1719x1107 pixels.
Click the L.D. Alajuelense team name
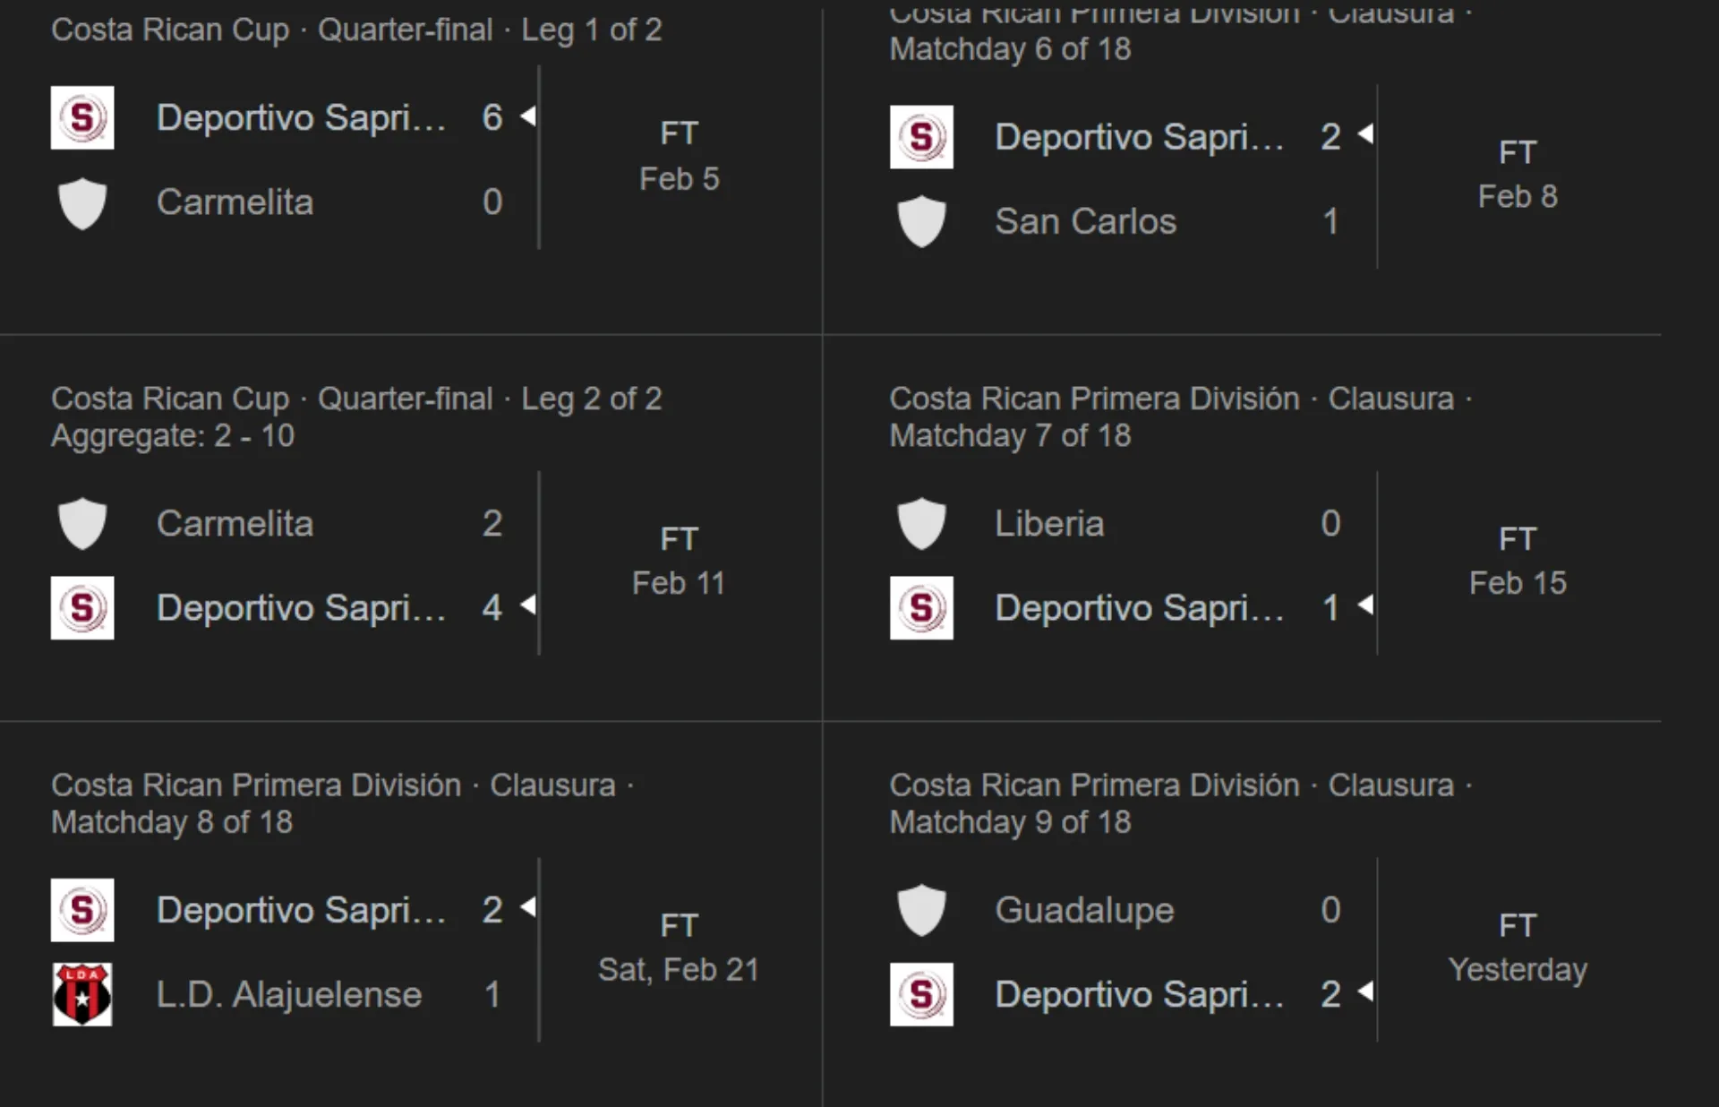(x=289, y=994)
